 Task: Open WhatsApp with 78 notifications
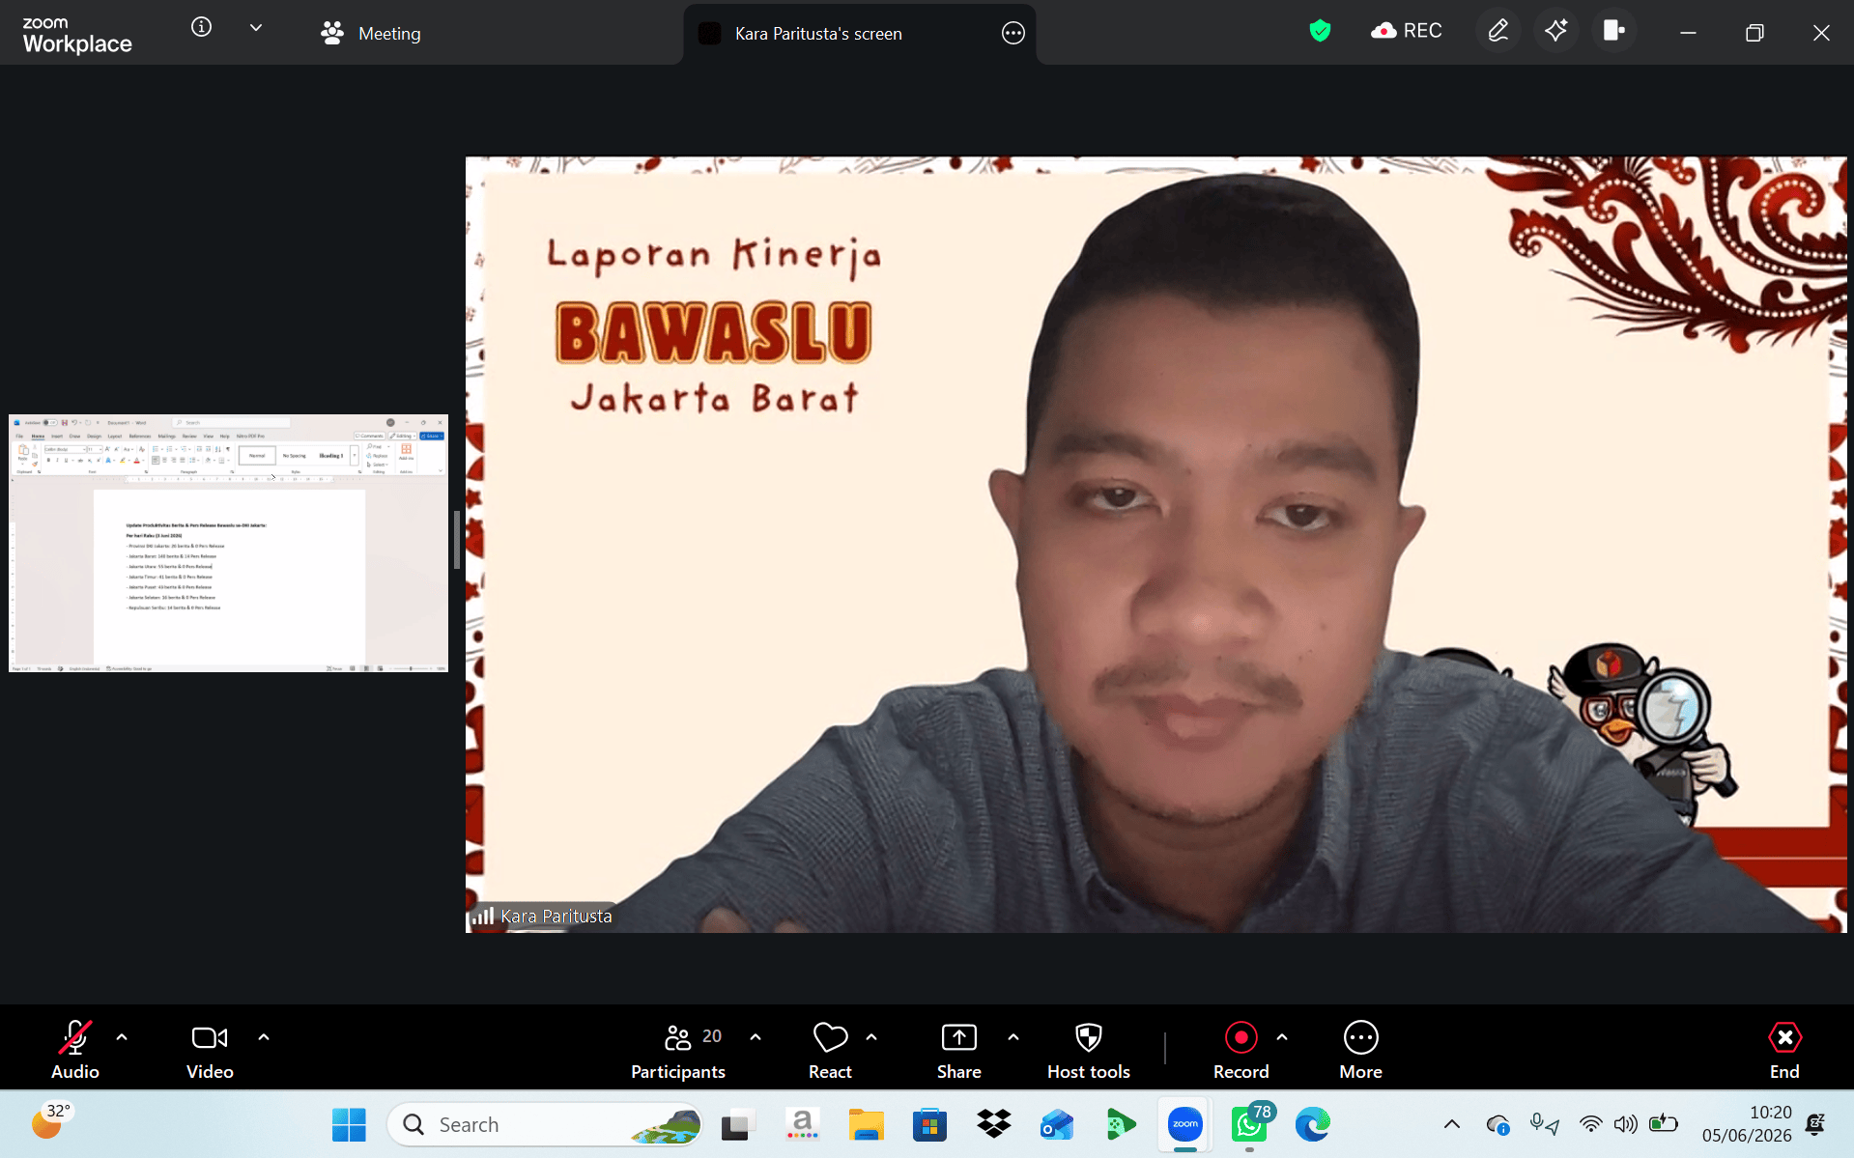1250,1125
